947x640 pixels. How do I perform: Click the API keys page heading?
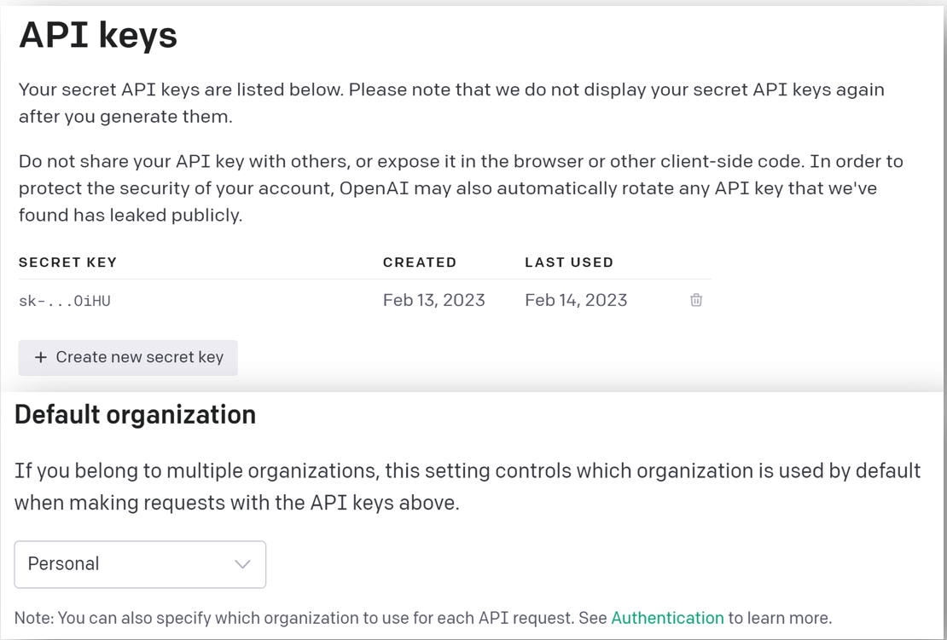click(x=99, y=35)
